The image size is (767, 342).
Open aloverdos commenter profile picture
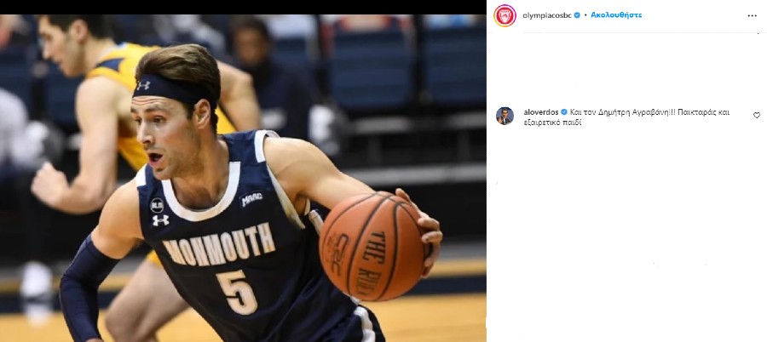point(505,116)
